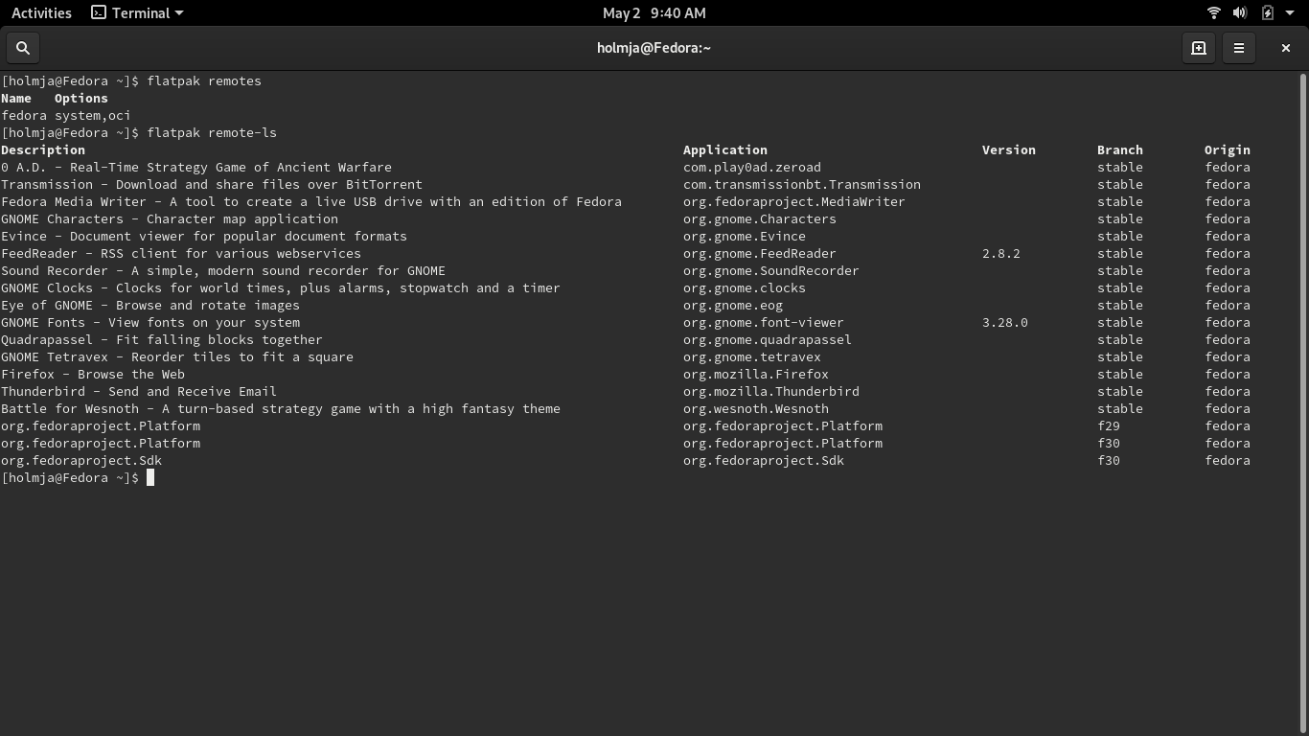Click the Origin column header
The height and width of the screenshot is (736, 1309).
1228,149
